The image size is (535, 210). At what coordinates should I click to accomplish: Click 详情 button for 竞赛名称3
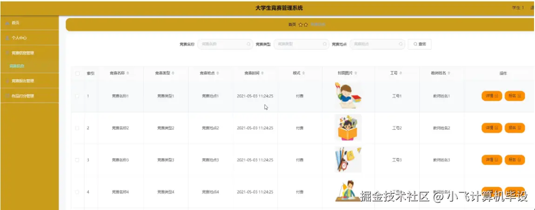click(492, 160)
